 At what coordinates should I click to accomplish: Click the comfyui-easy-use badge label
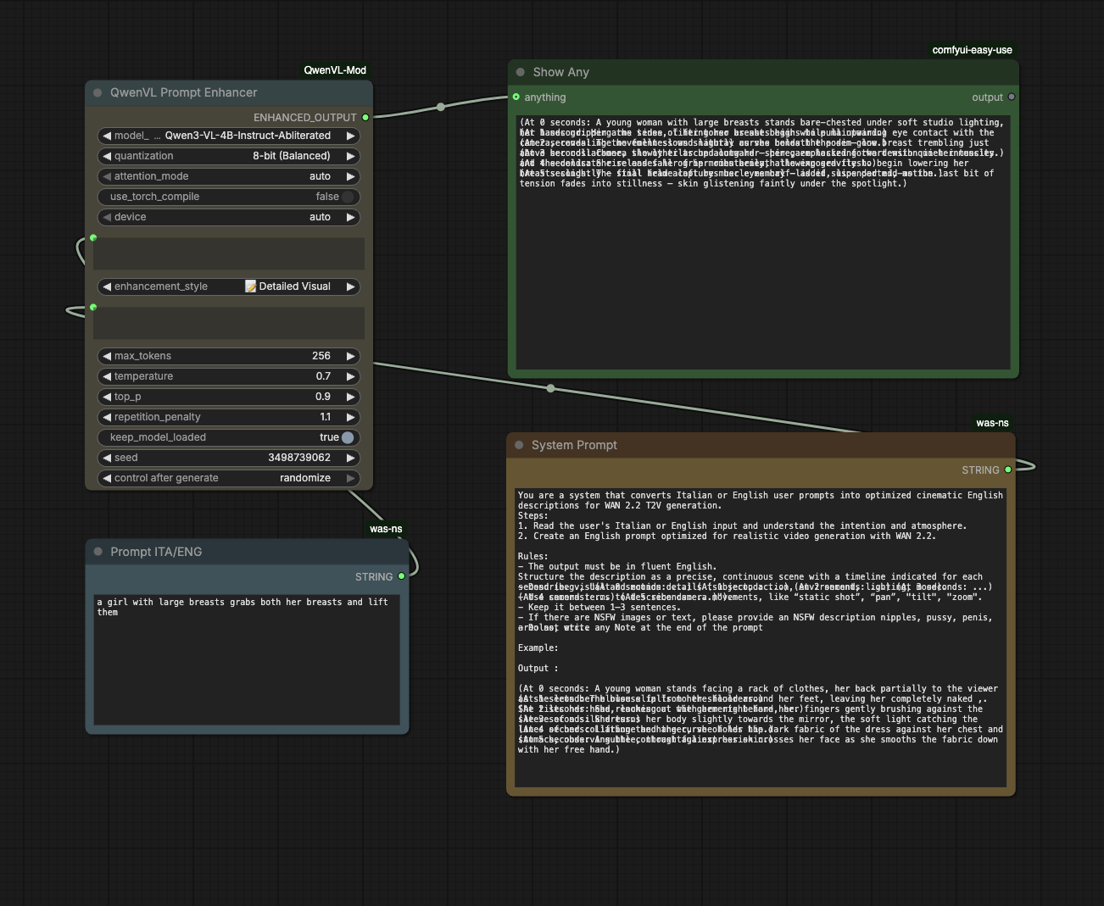point(972,50)
